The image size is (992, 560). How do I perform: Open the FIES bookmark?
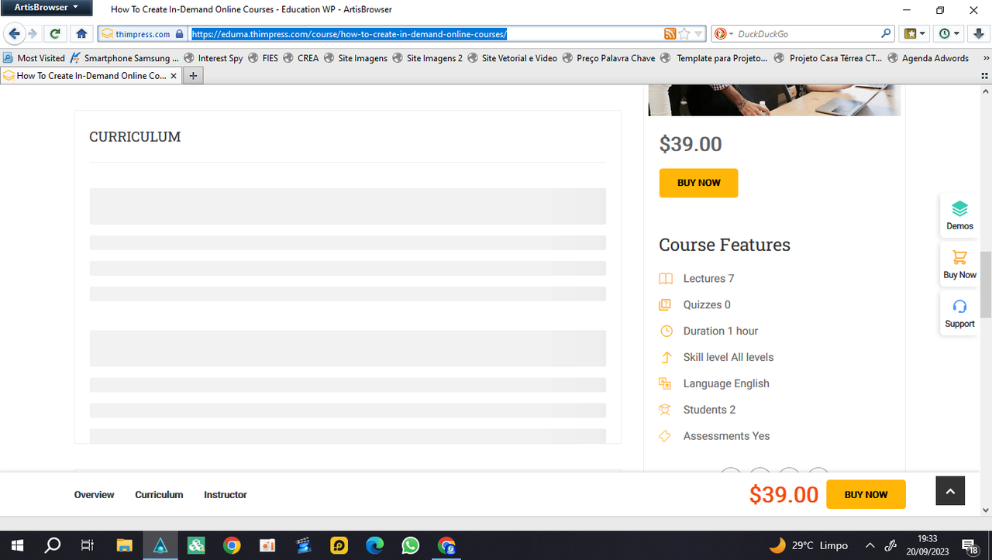[x=263, y=58]
